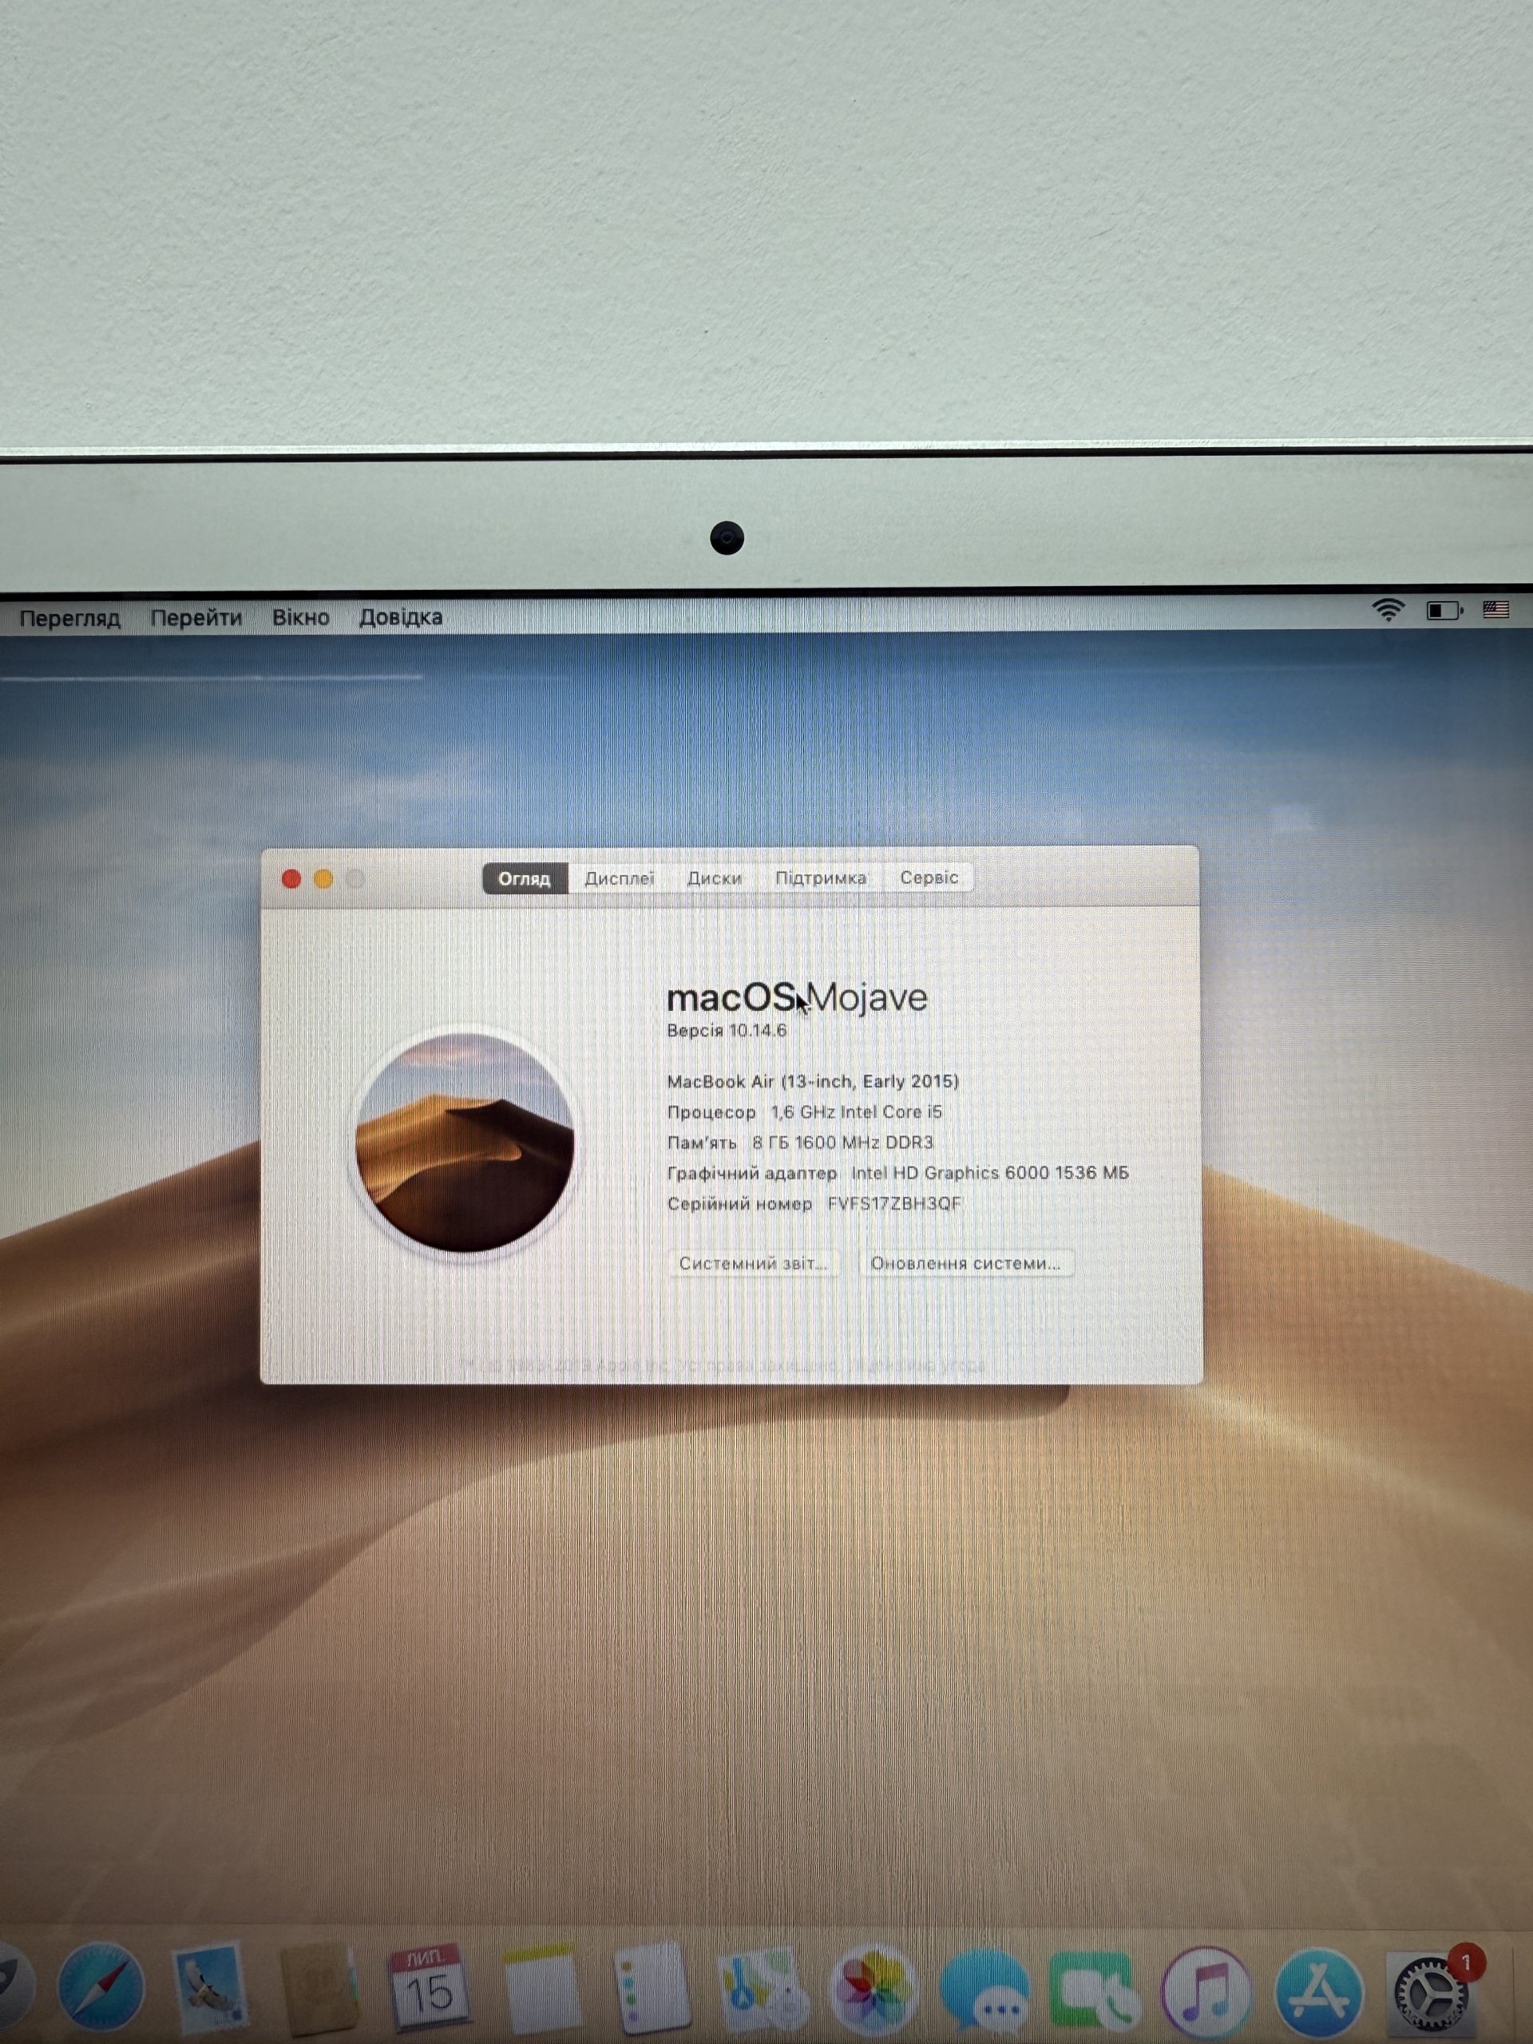This screenshot has width=1533, height=2044.
Task: Click the Mojave dune logo image
Action: [465, 1143]
